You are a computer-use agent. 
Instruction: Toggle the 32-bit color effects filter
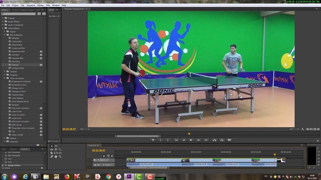tap(44, 13)
